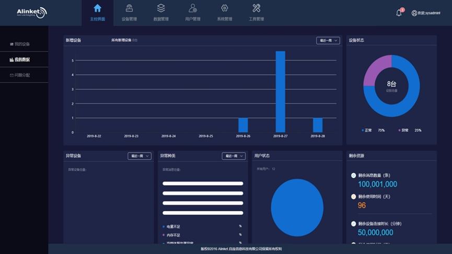
Task: Click the user-gear icon above 用户管理
Action: coord(193,8)
